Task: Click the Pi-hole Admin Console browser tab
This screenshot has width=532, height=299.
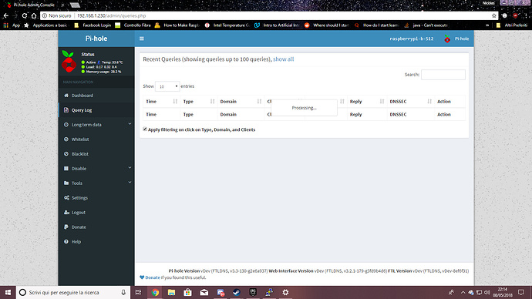Action: point(34,5)
